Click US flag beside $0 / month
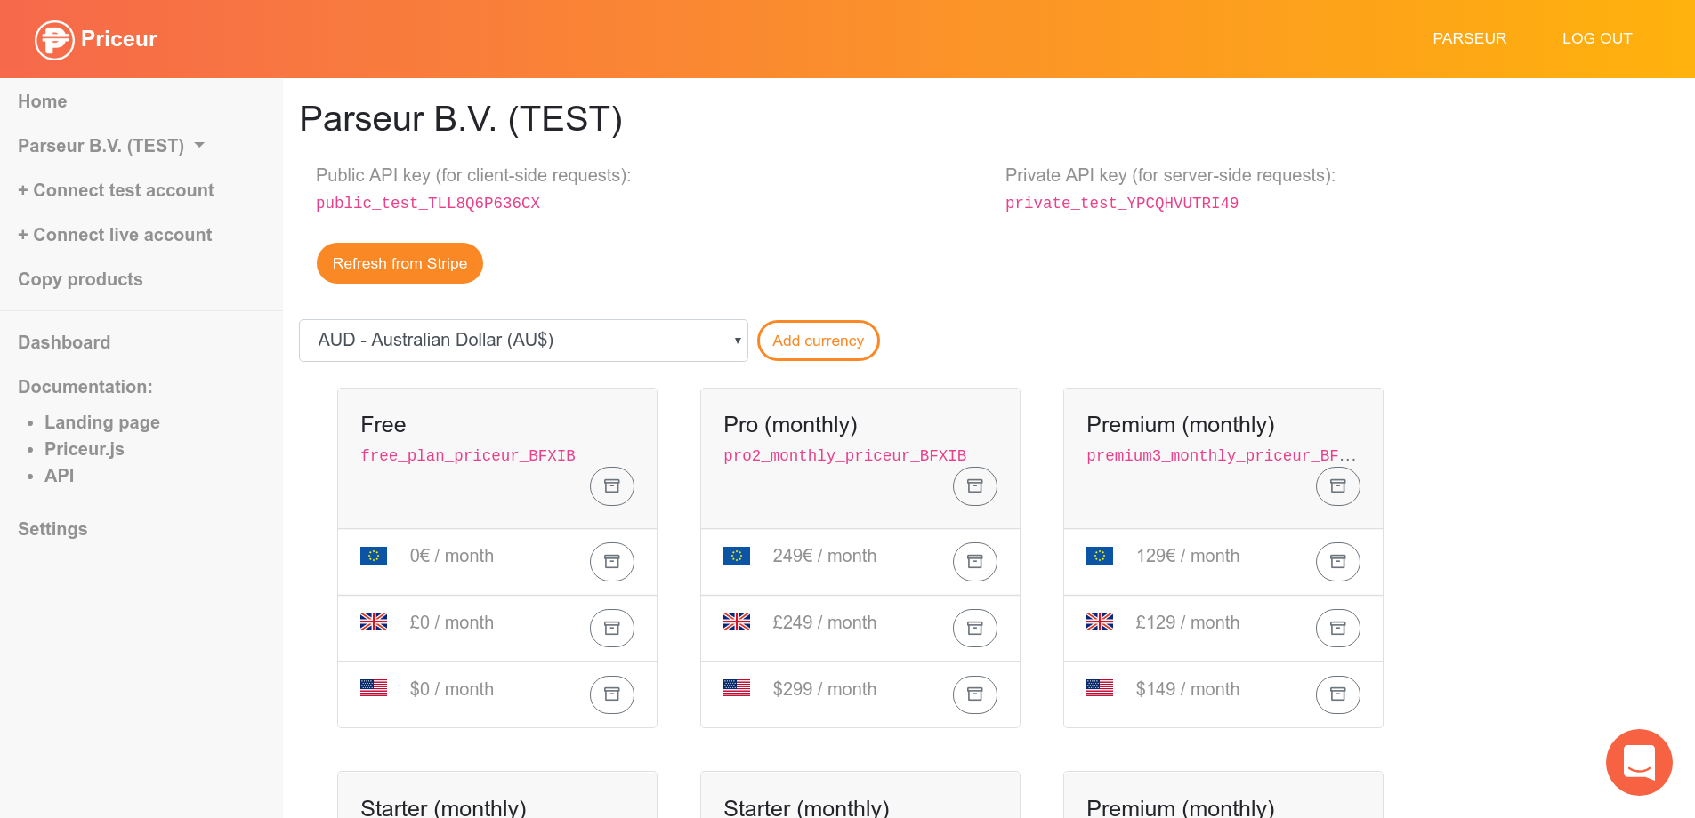Screen dimensions: 1695x818 pos(374,688)
